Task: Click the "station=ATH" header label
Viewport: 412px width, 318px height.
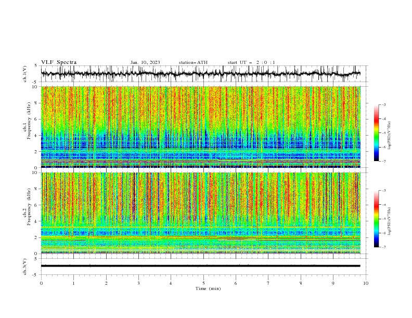Action: [x=193, y=62]
